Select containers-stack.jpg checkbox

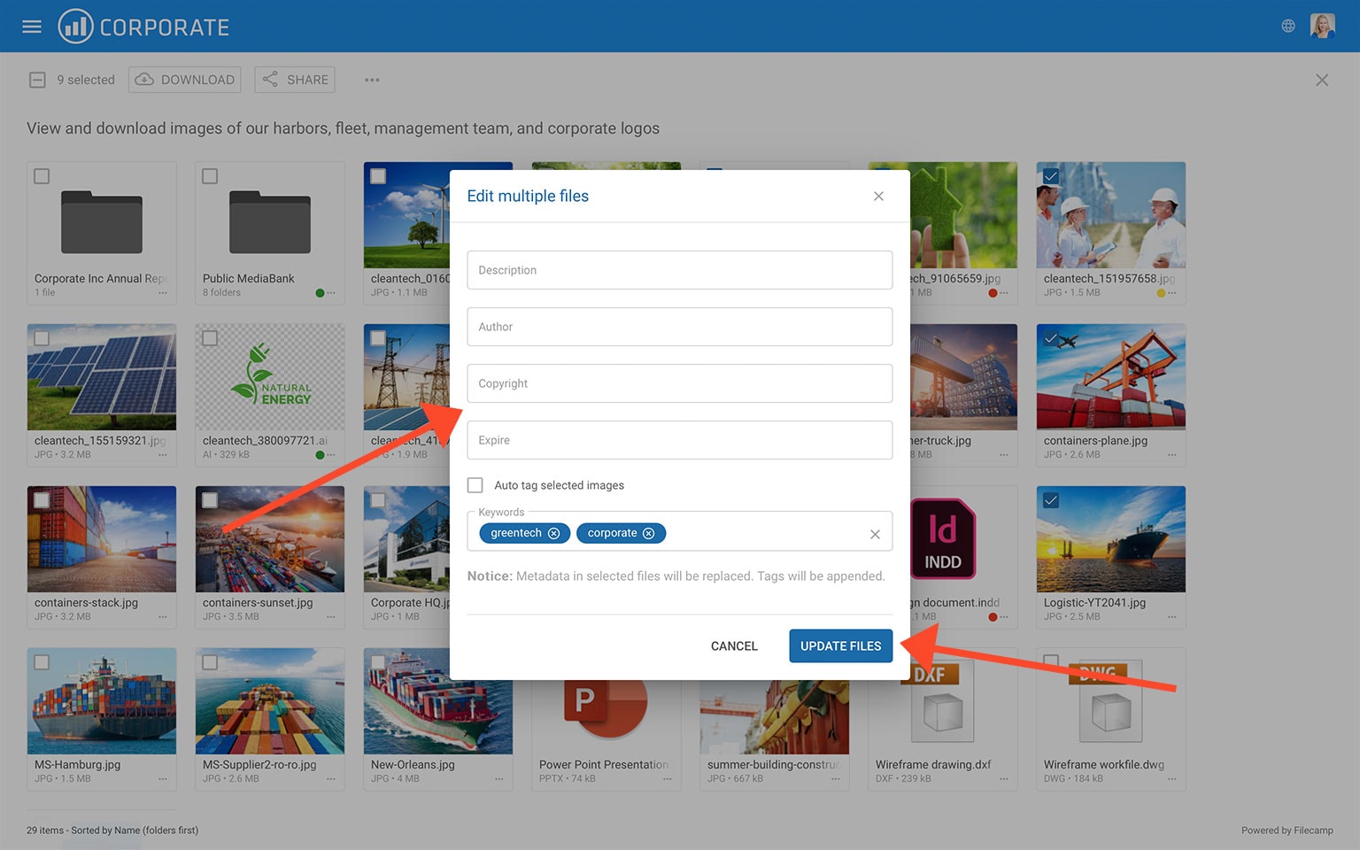coord(42,500)
